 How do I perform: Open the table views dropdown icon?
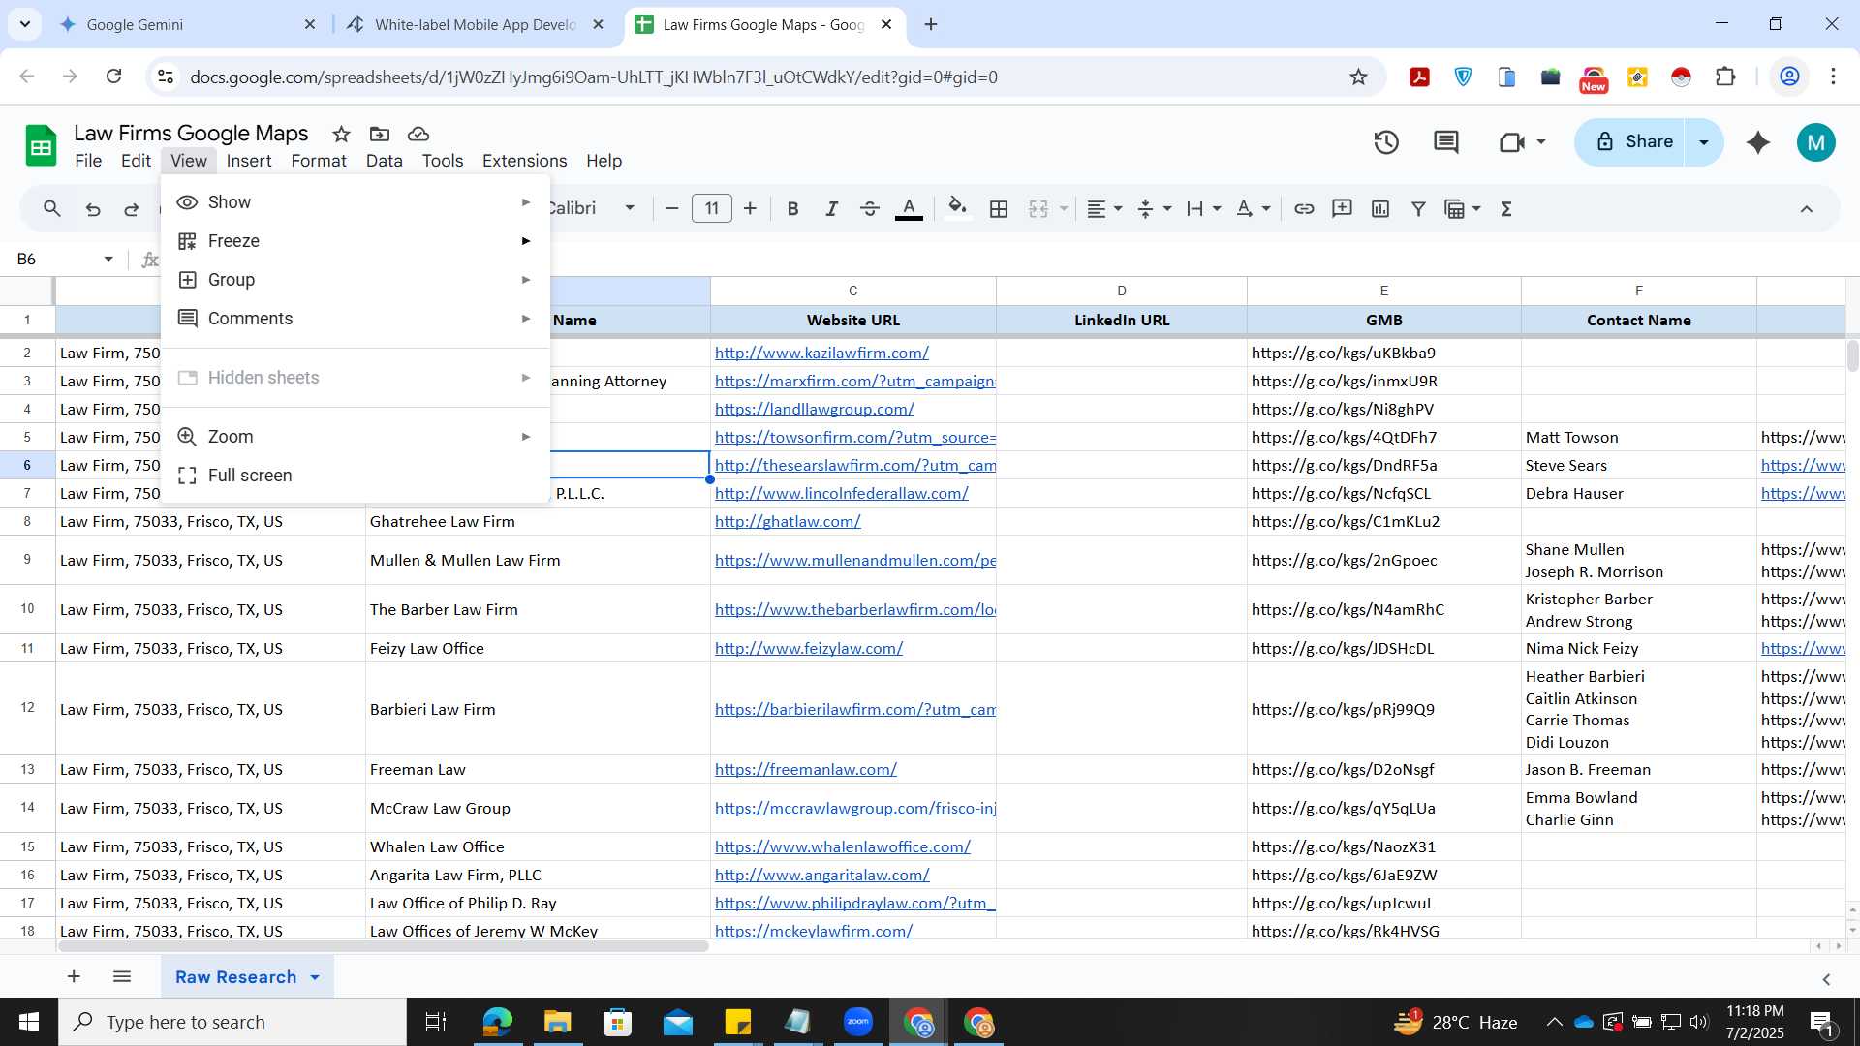pos(1462,208)
